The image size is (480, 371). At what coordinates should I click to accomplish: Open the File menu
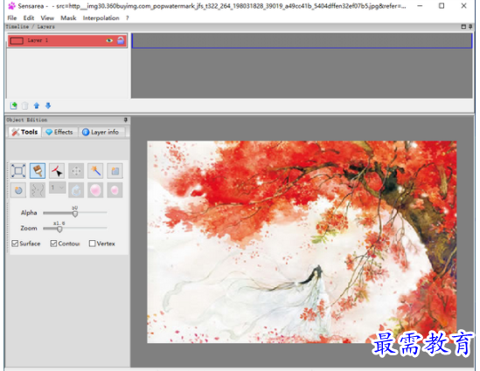pyautogui.click(x=12, y=18)
